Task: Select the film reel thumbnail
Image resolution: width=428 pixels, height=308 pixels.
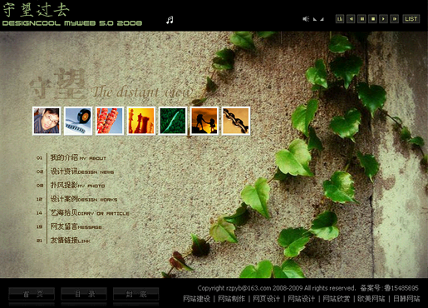Action: point(78,121)
